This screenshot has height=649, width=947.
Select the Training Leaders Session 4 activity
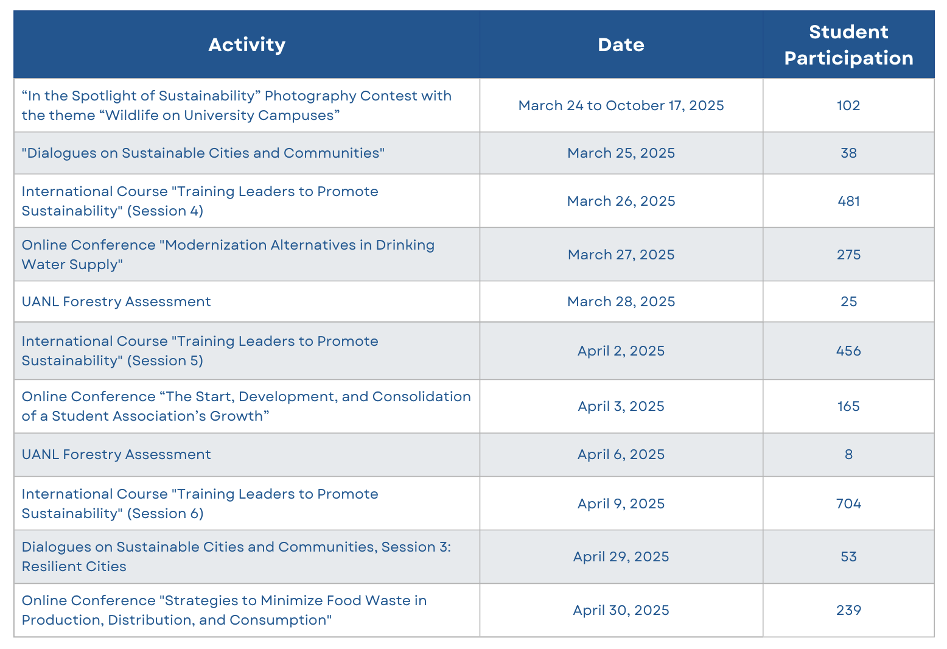click(x=200, y=201)
